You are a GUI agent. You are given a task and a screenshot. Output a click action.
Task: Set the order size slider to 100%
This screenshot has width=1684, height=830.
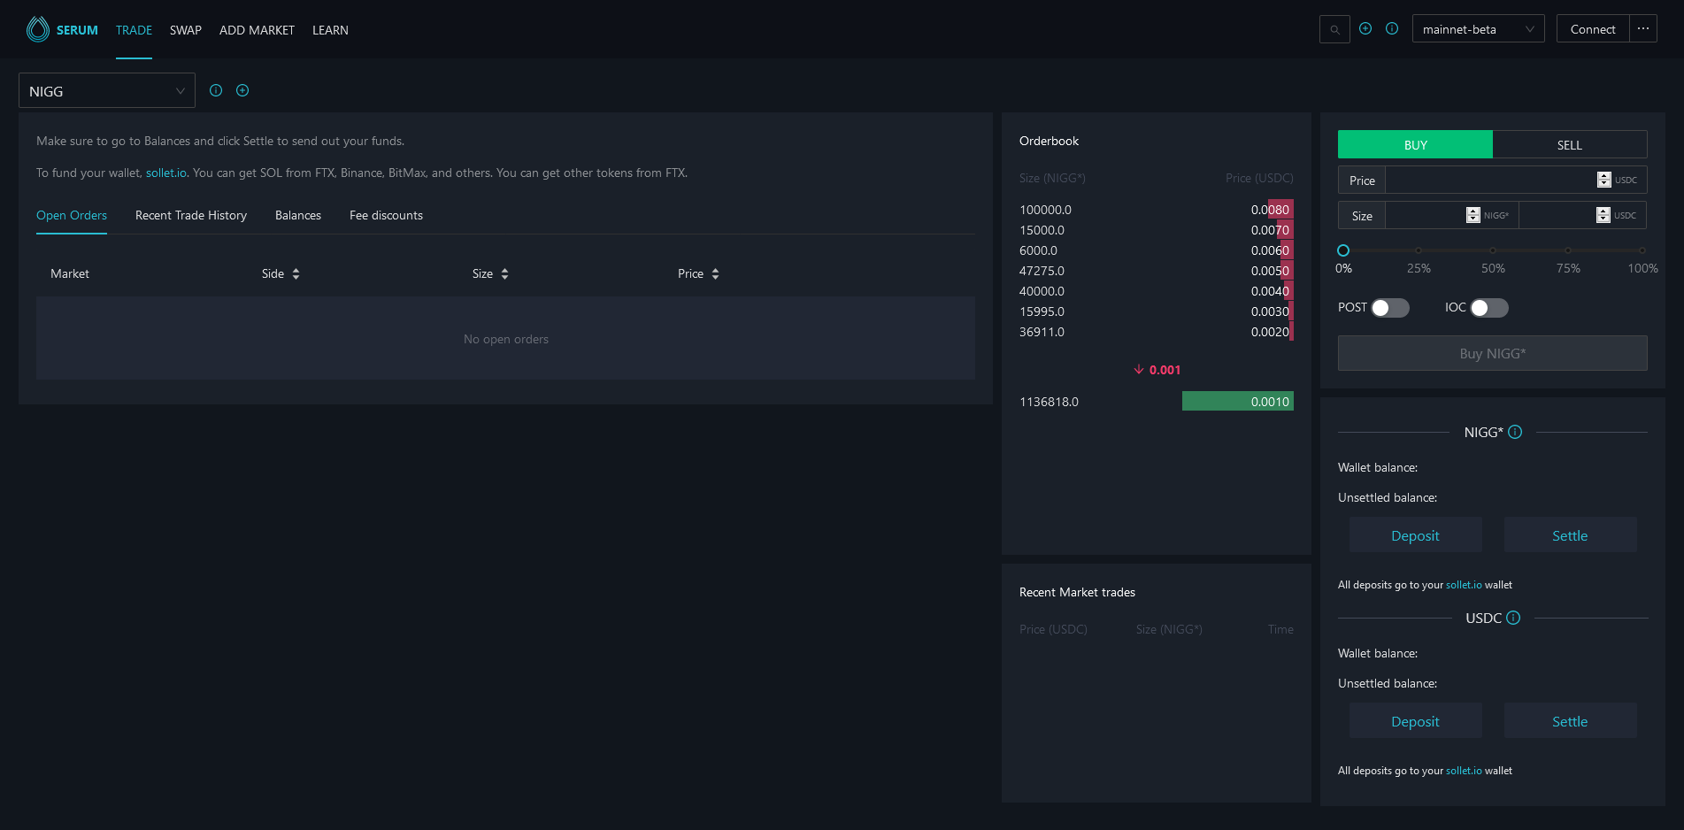pyautogui.click(x=1642, y=250)
